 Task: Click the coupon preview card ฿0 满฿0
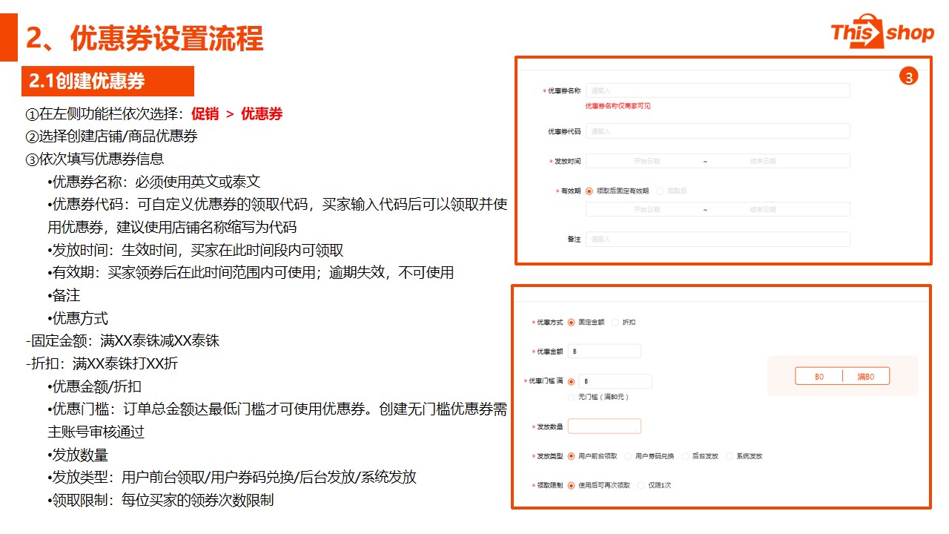(x=842, y=377)
